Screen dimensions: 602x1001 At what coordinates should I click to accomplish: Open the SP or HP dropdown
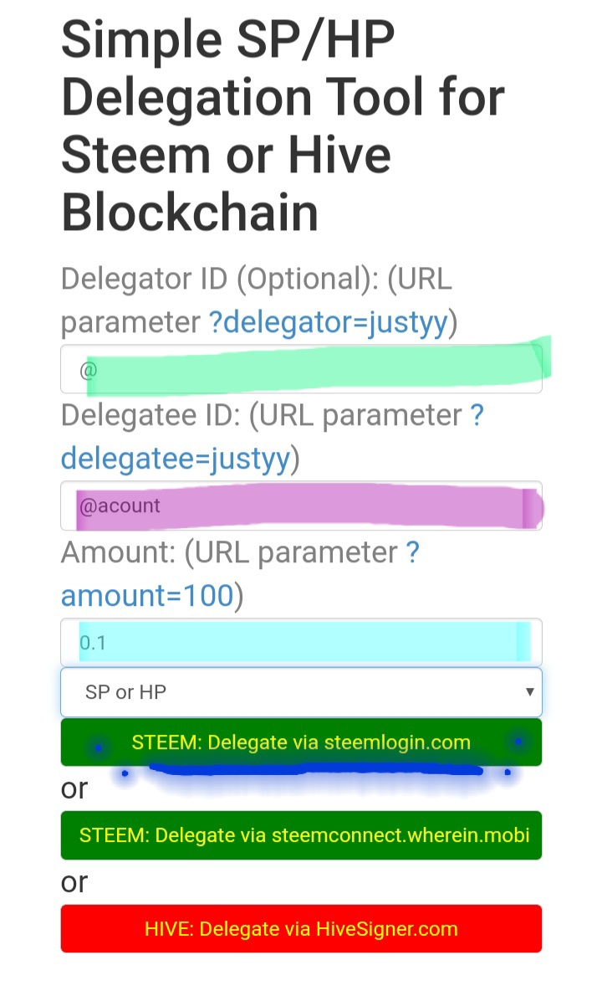pos(301,692)
